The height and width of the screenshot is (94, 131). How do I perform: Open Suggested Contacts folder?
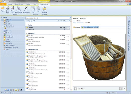pos(12,47)
